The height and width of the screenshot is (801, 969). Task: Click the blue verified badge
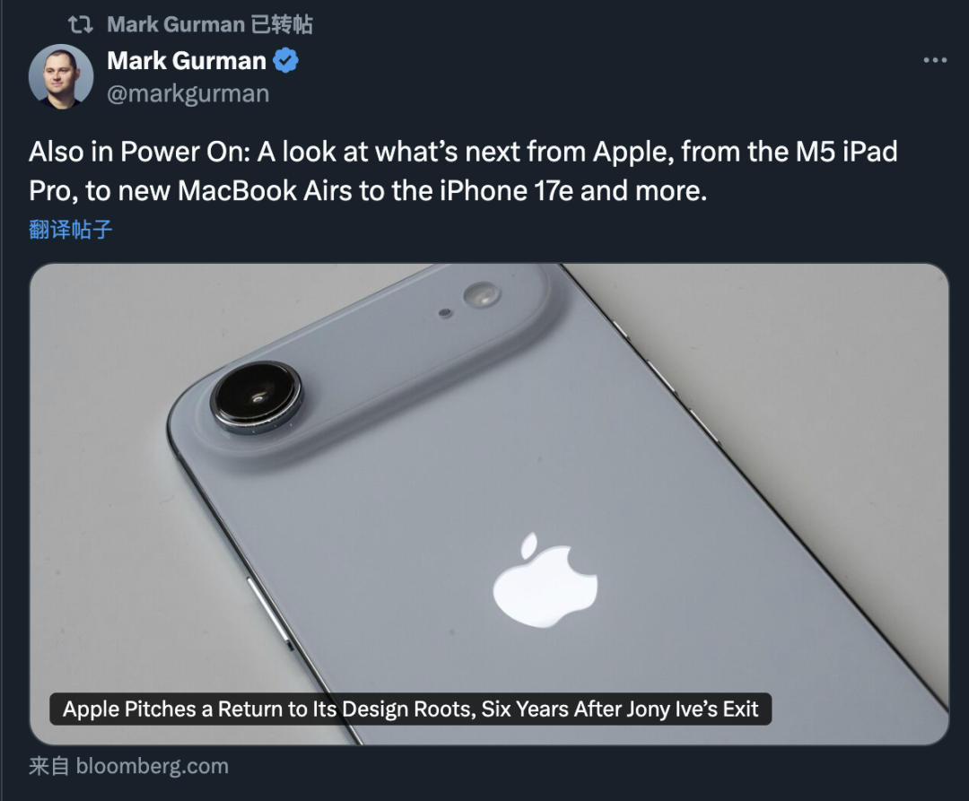pos(285,61)
